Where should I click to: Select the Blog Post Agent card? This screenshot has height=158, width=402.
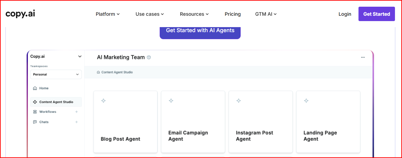pos(125,122)
